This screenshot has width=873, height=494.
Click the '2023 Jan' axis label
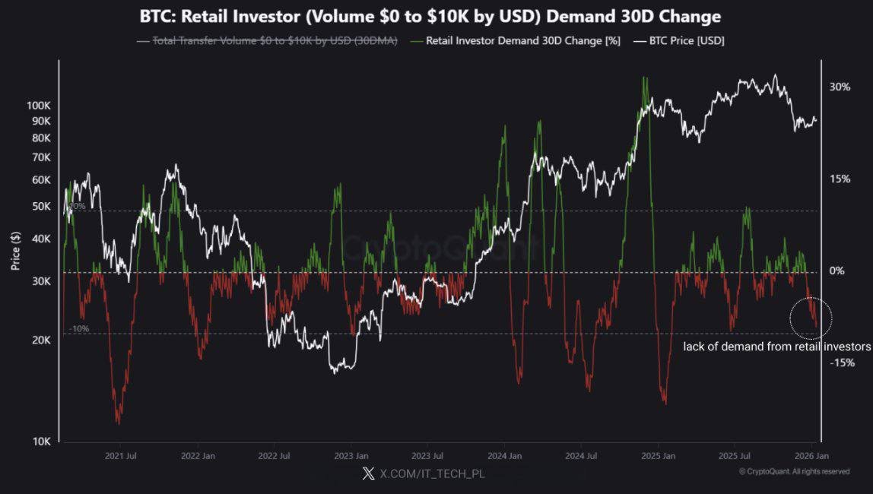351,455
